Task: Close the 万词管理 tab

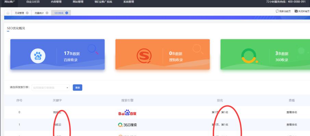Action: [x=27, y=13]
